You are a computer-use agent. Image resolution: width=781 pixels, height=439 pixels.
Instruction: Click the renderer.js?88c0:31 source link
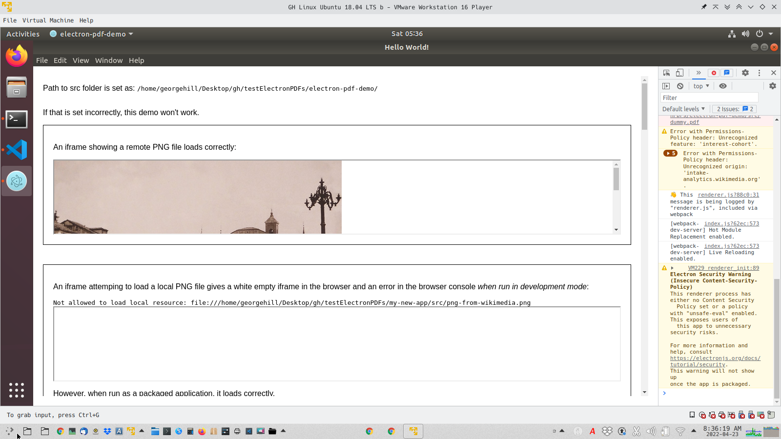coord(728,195)
